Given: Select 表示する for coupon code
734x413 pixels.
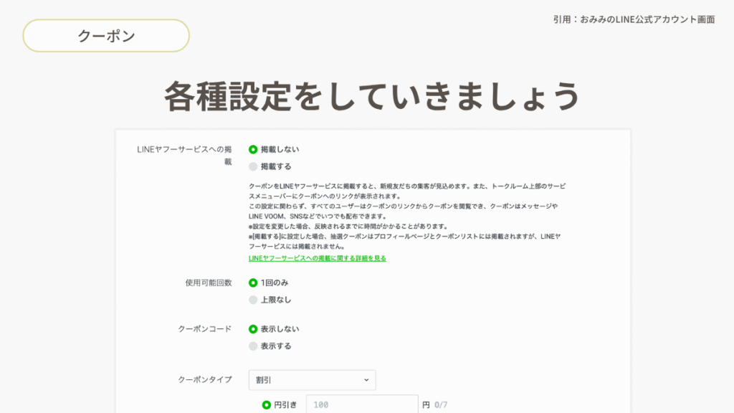Looking at the screenshot, I should 253,346.
